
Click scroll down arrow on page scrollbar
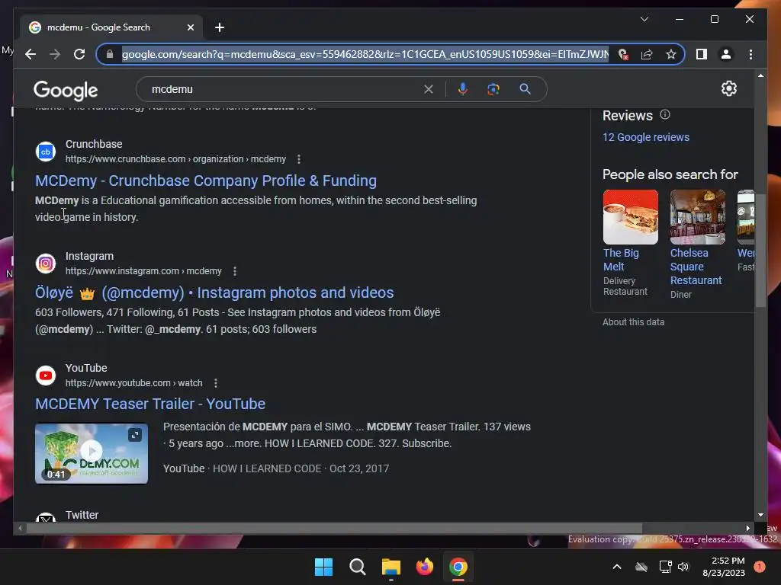click(x=760, y=515)
